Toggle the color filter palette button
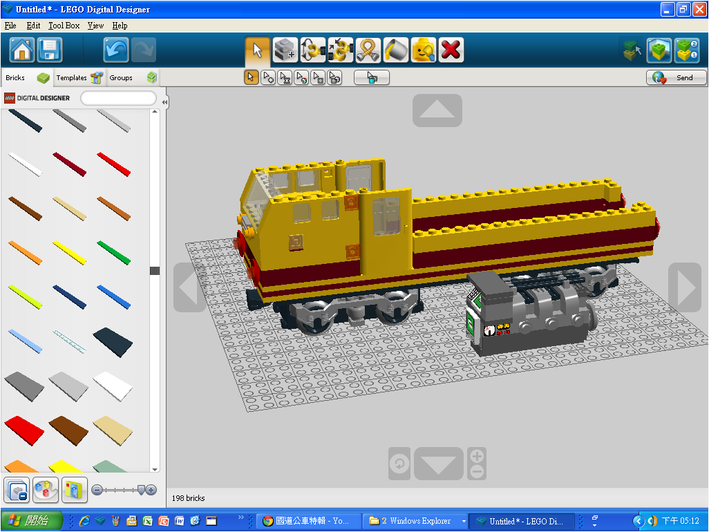The width and height of the screenshot is (709, 532). tap(46, 489)
